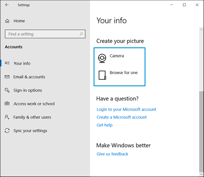
Task: Click Give us feedback link
Action: [112, 154]
